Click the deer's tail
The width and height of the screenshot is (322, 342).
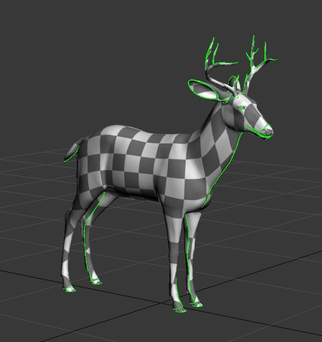click(x=73, y=150)
